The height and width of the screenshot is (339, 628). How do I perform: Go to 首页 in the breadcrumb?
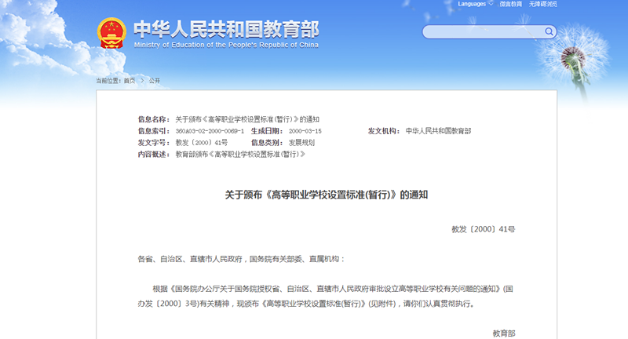[130, 81]
